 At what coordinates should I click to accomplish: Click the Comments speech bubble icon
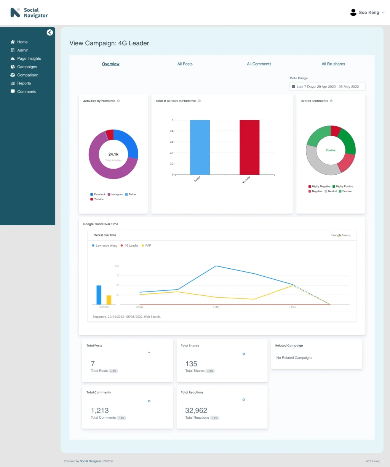[x=13, y=91]
